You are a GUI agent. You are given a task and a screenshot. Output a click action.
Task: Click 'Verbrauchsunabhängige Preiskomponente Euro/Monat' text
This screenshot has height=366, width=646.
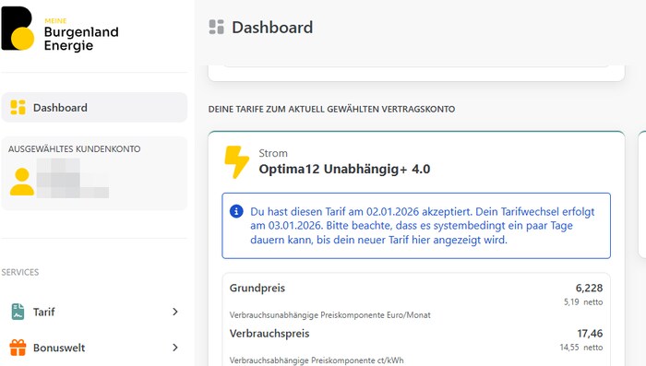(330, 315)
